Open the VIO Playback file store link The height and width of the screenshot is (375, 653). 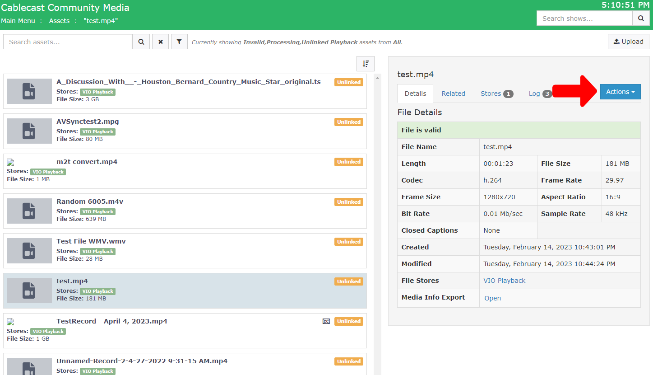click(x=505, y=281)
